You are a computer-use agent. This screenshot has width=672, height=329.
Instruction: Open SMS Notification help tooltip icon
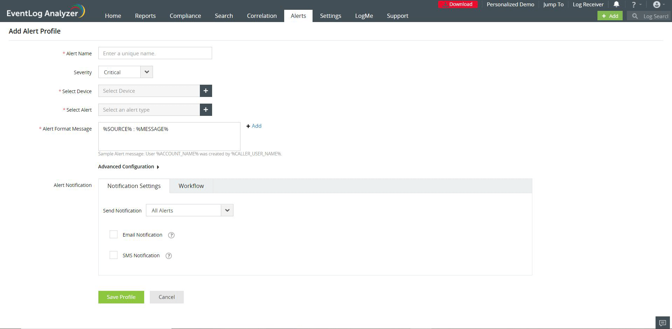coord(169,256)
